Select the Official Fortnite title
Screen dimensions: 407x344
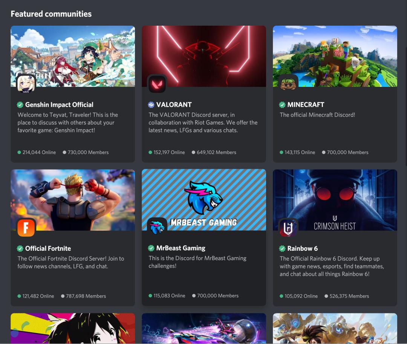[x=48, y=248]
